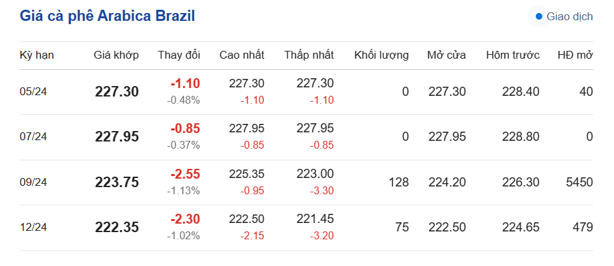614x266 pixels.
Task: Click the Thay đổi column header
Action: click(179, 55)
